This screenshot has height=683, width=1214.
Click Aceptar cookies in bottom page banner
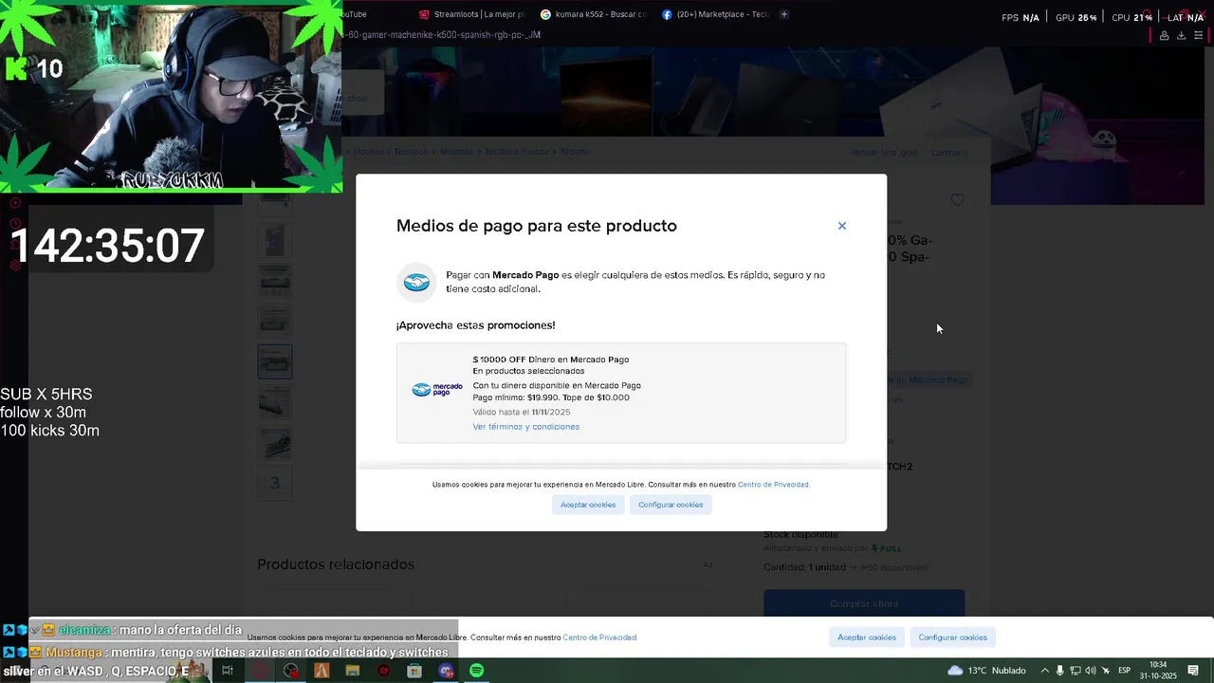[x=867, y=637]
